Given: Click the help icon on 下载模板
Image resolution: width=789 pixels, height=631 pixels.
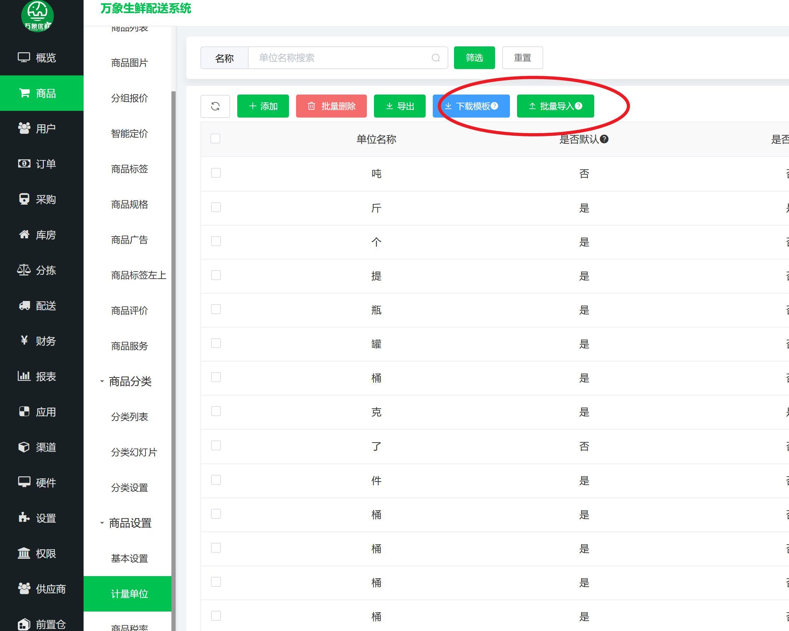Looking at the screenshot, I should click(494, 106).
